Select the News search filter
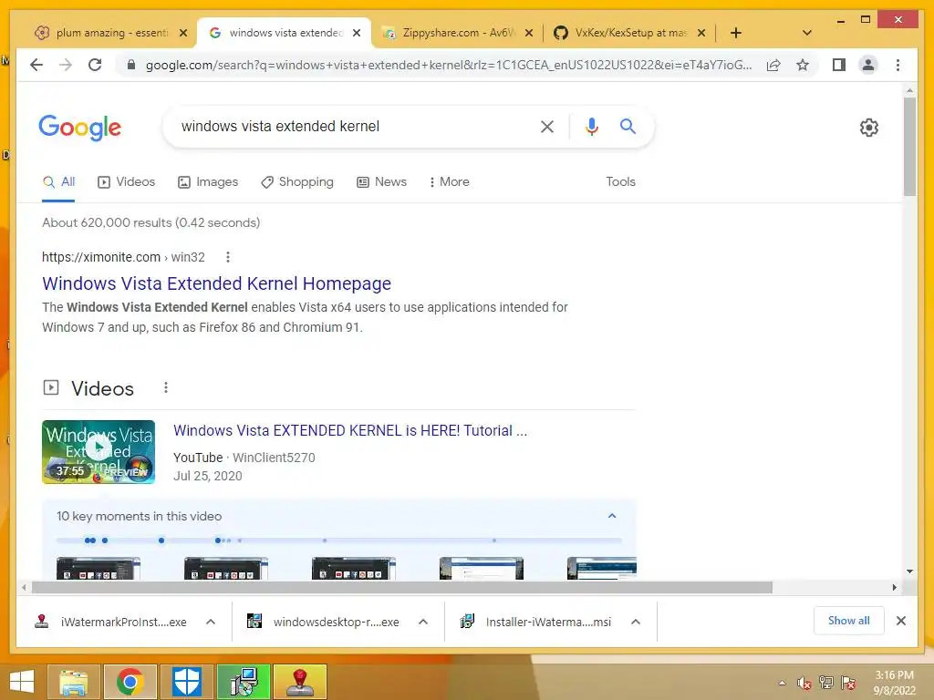The image size is (934, 700). click(x=382, y=181)
